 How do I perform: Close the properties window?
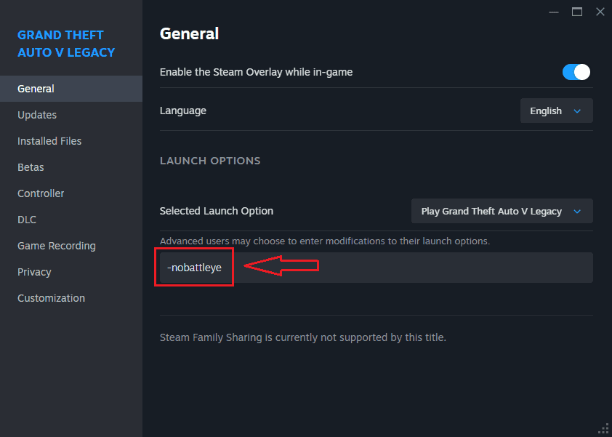click(600, 12)
